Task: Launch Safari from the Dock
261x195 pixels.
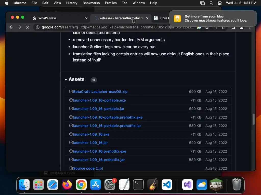Action: click(53, 184)
